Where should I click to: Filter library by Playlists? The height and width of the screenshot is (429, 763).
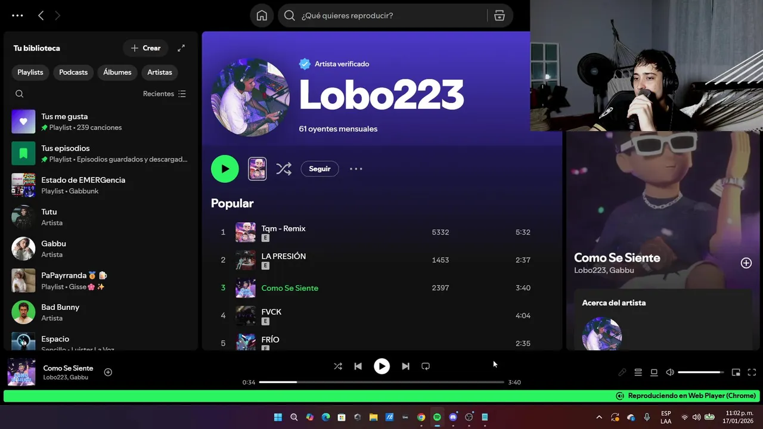coord(30,72)
